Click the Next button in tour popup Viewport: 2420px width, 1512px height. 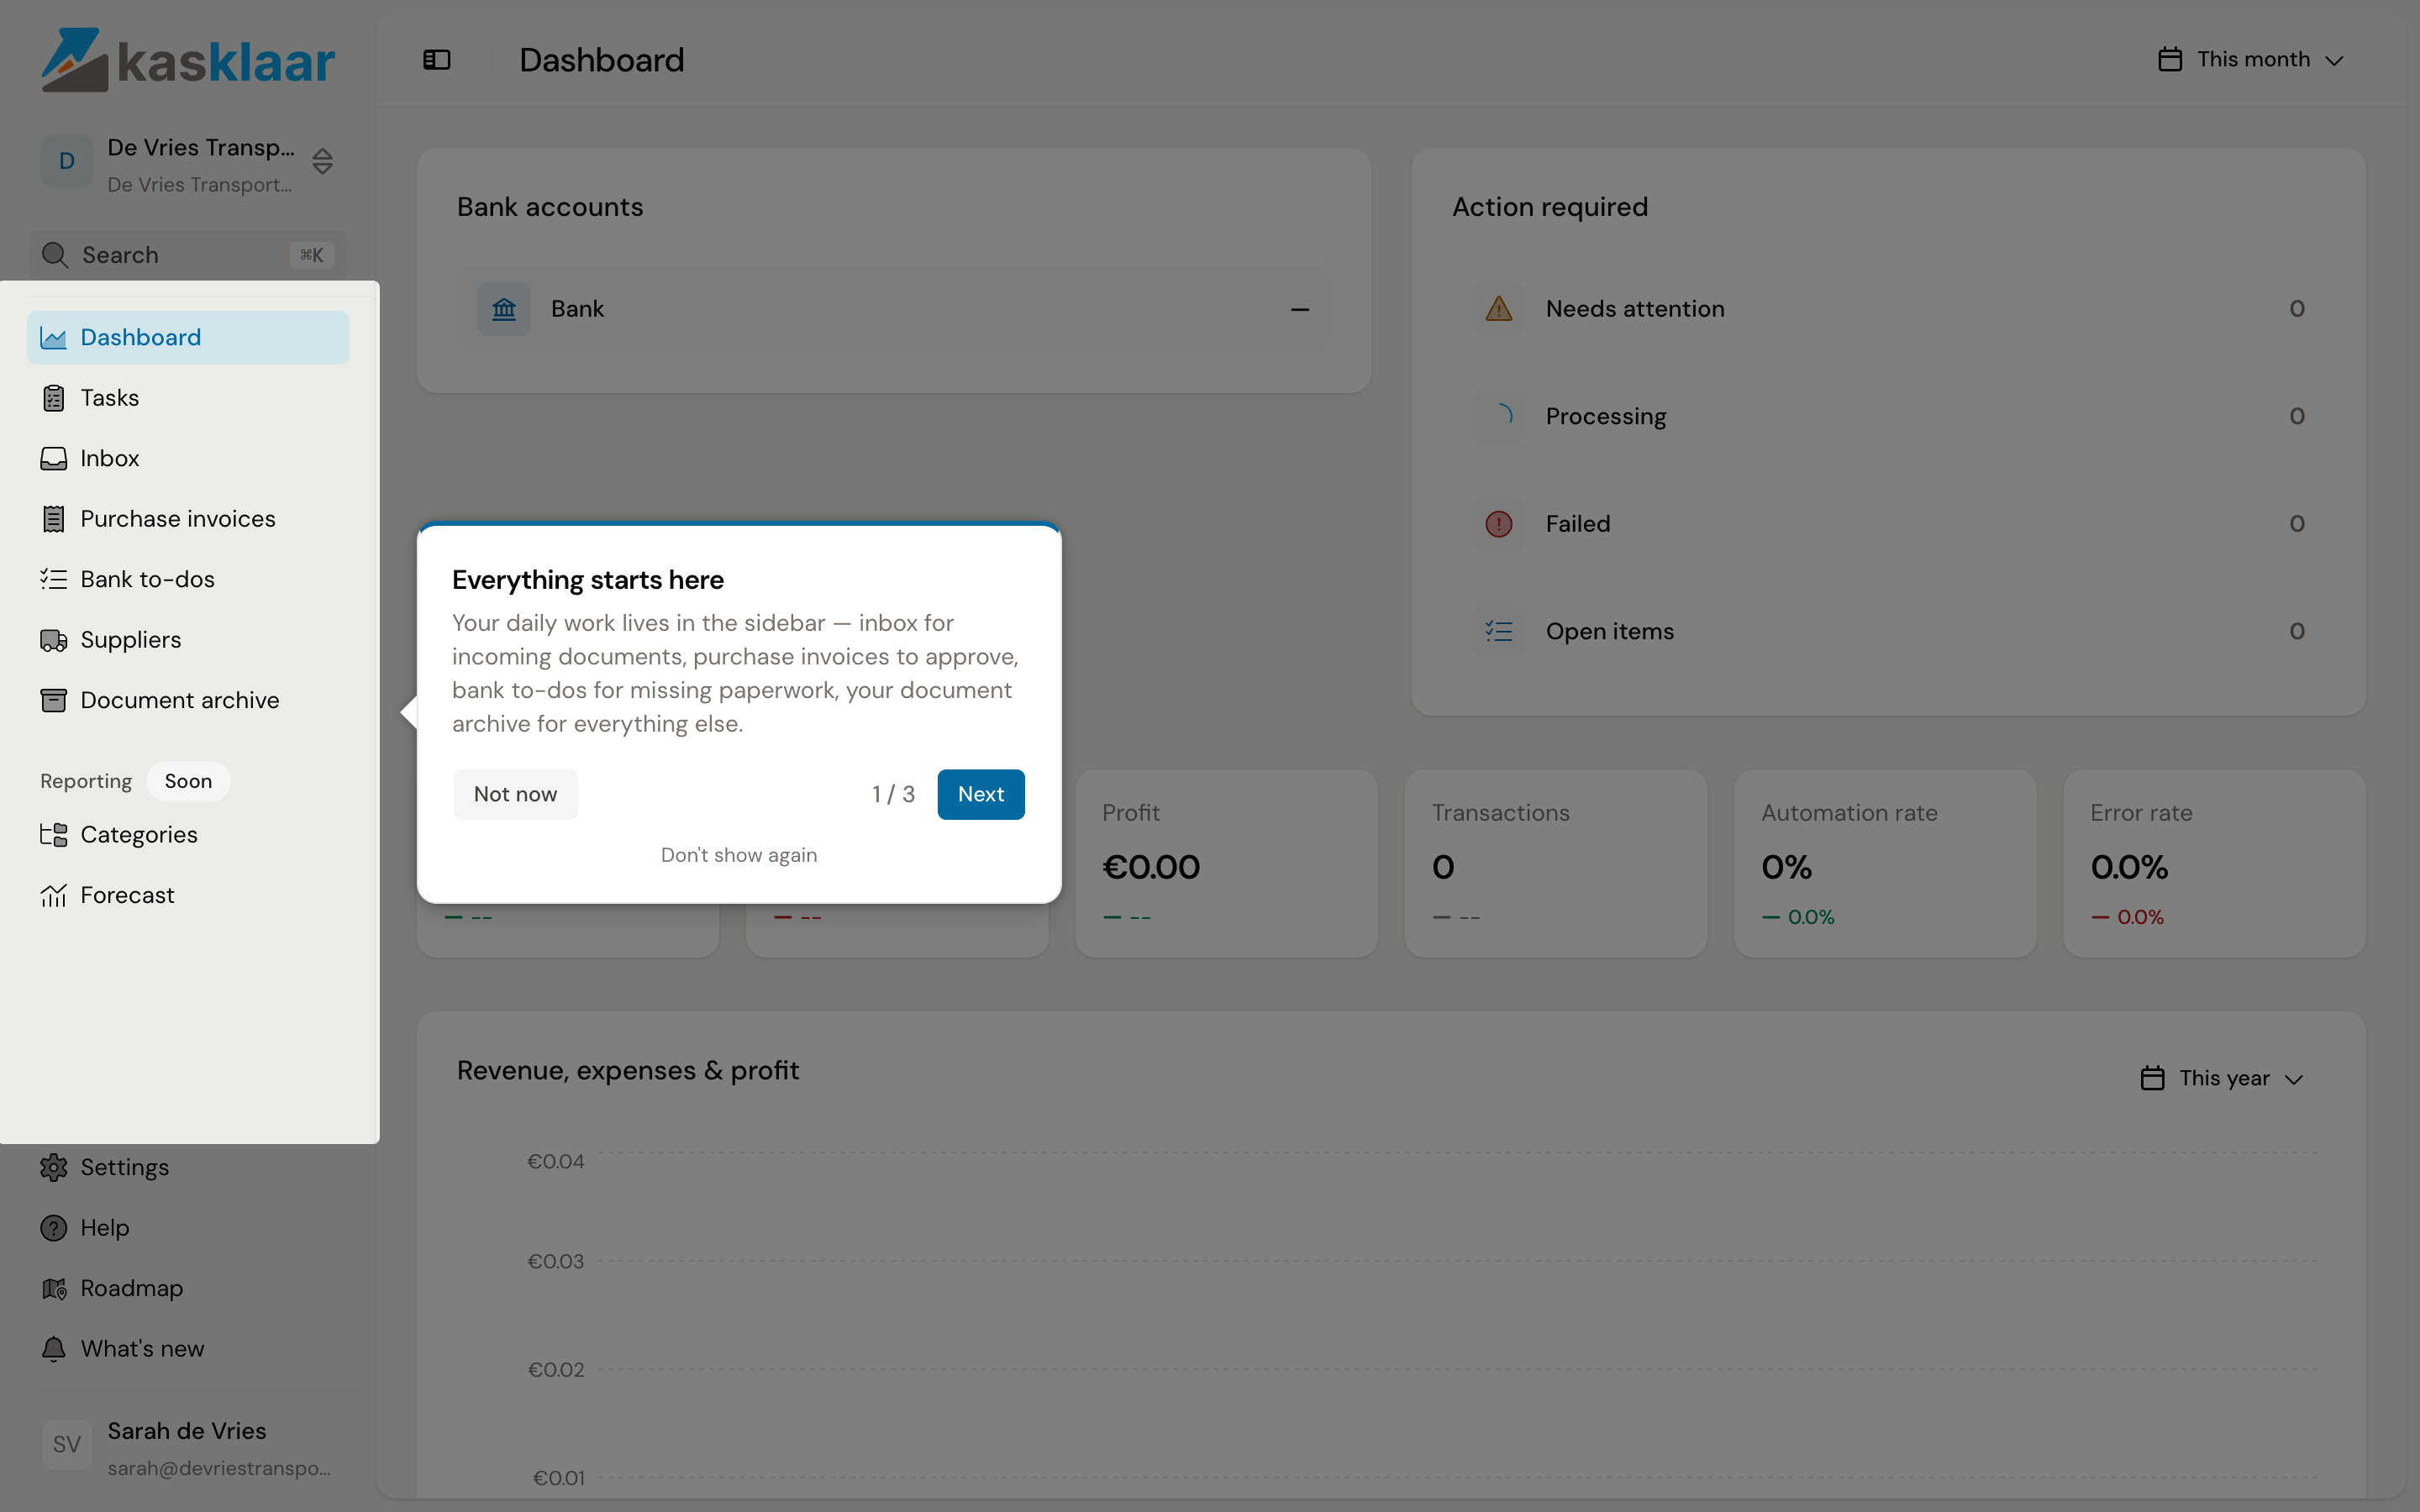point(980,794)
